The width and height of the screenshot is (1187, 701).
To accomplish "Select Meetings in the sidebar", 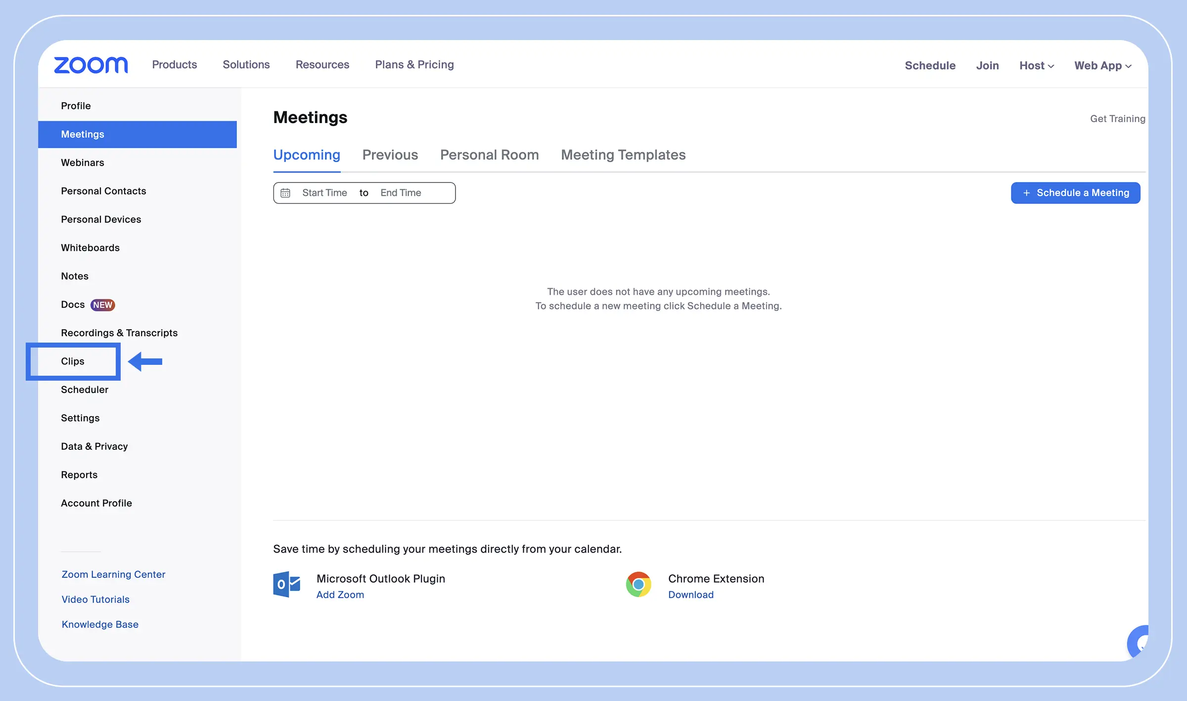I will (137, 134).
